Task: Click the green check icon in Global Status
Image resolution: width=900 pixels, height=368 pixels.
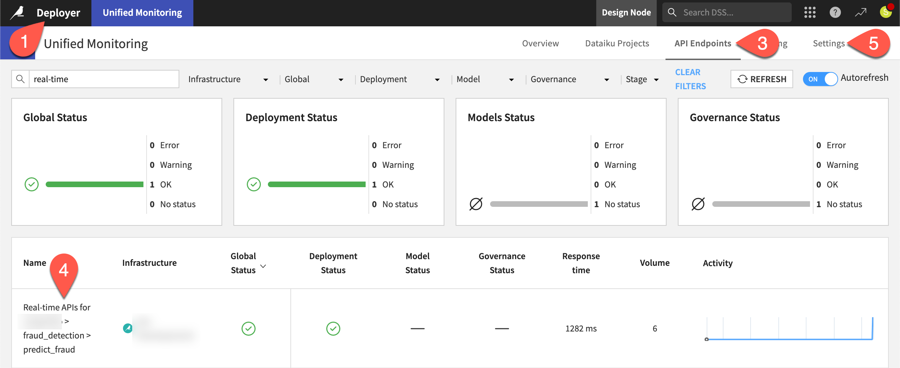Action: pyautogui.click(x=31, y=184)
